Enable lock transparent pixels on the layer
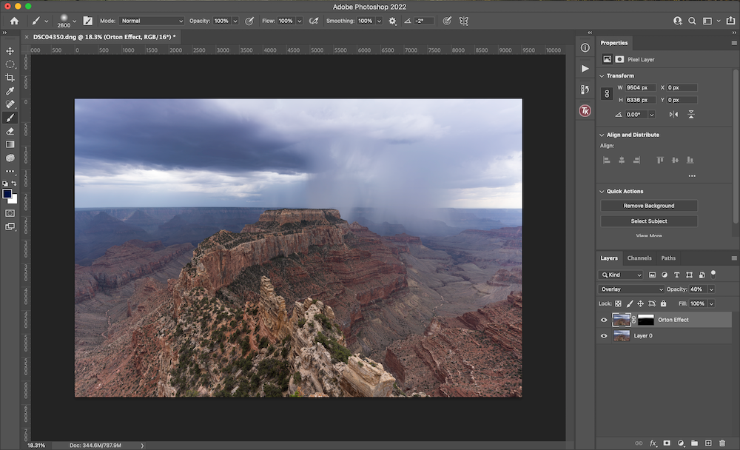This screenshot has width=740, height=450. pos(620,303)
